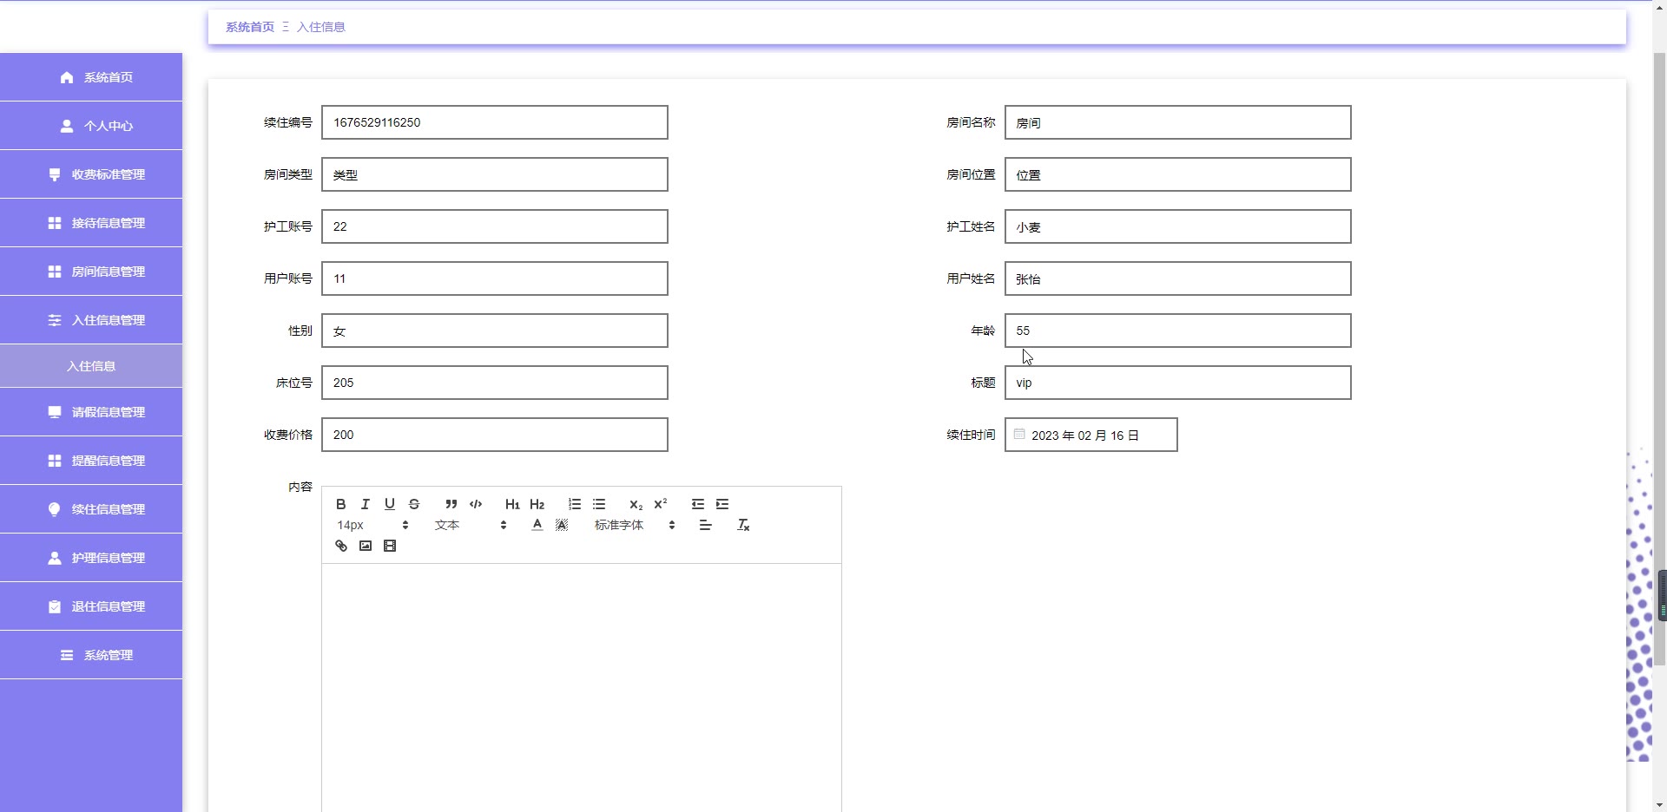The width and height of the screenshot is (1667, 812).
Task: Expand 护理信息管理 in the sidebar
Action: tap(91, 558)
